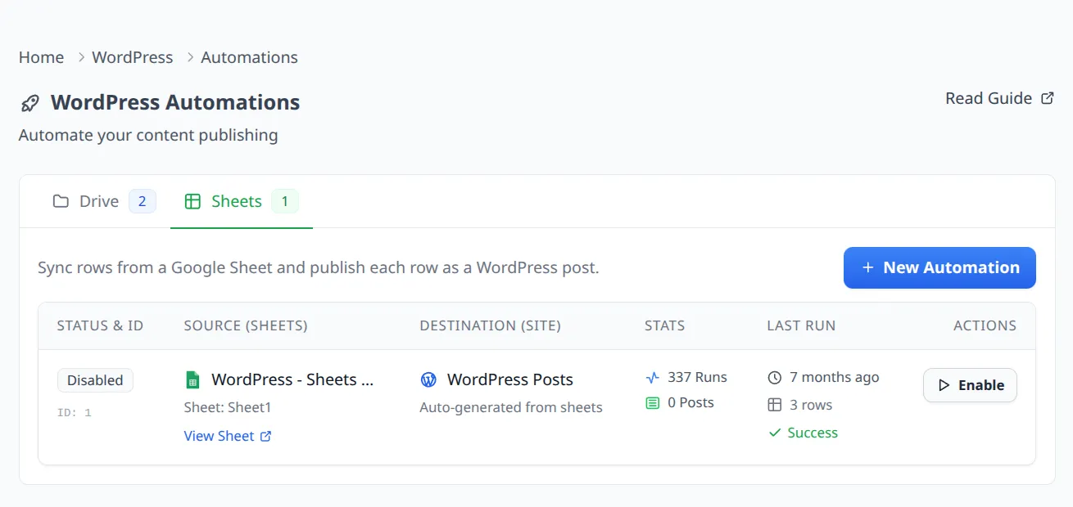Click the WordPress logo icon beside WordPress Posts
Image resolution: width=1073 pixels, height=507 pixels.
pos(428,379)
